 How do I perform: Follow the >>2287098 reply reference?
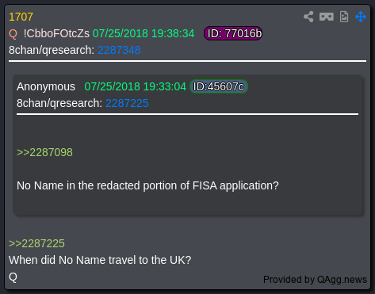[x=44, y=152]
